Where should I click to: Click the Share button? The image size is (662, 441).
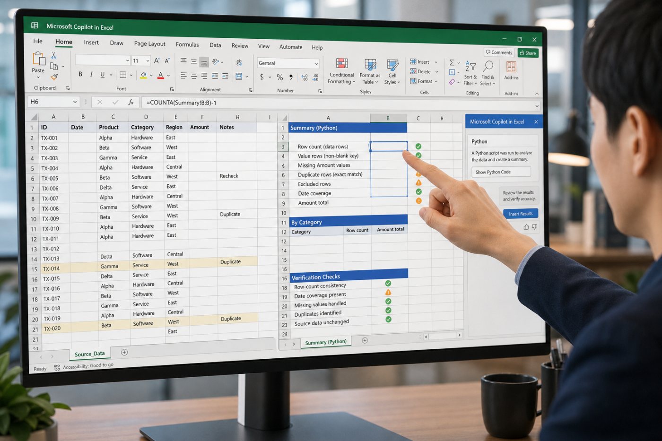[x=528, y=53]
